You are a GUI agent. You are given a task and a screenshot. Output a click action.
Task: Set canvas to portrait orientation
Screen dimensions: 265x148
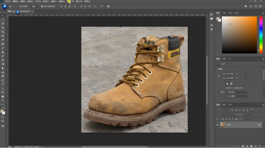pos(227,83)
